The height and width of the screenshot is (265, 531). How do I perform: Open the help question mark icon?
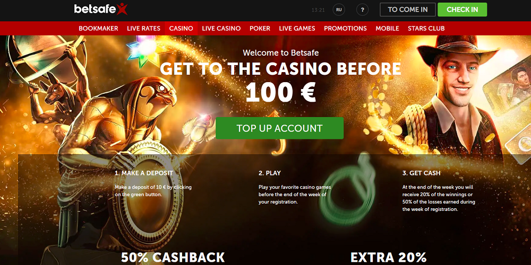pos(362,10)
